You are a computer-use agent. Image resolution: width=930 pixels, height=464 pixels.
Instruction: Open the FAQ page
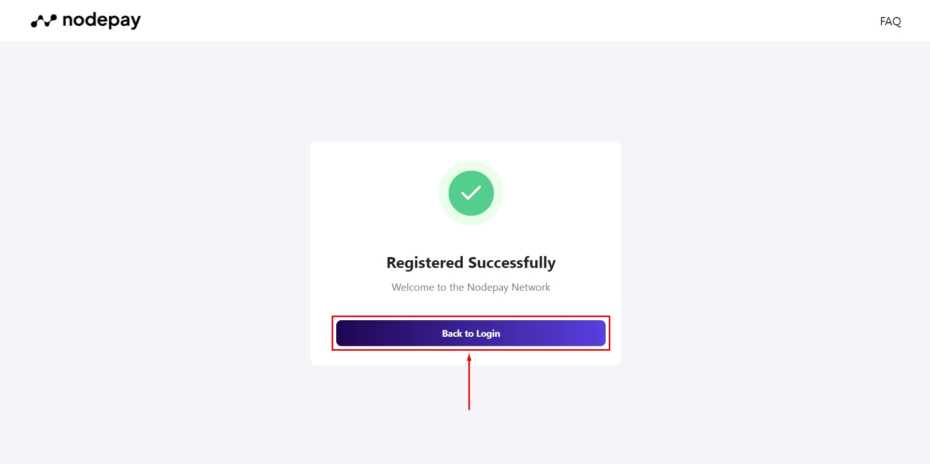(890, 21)
